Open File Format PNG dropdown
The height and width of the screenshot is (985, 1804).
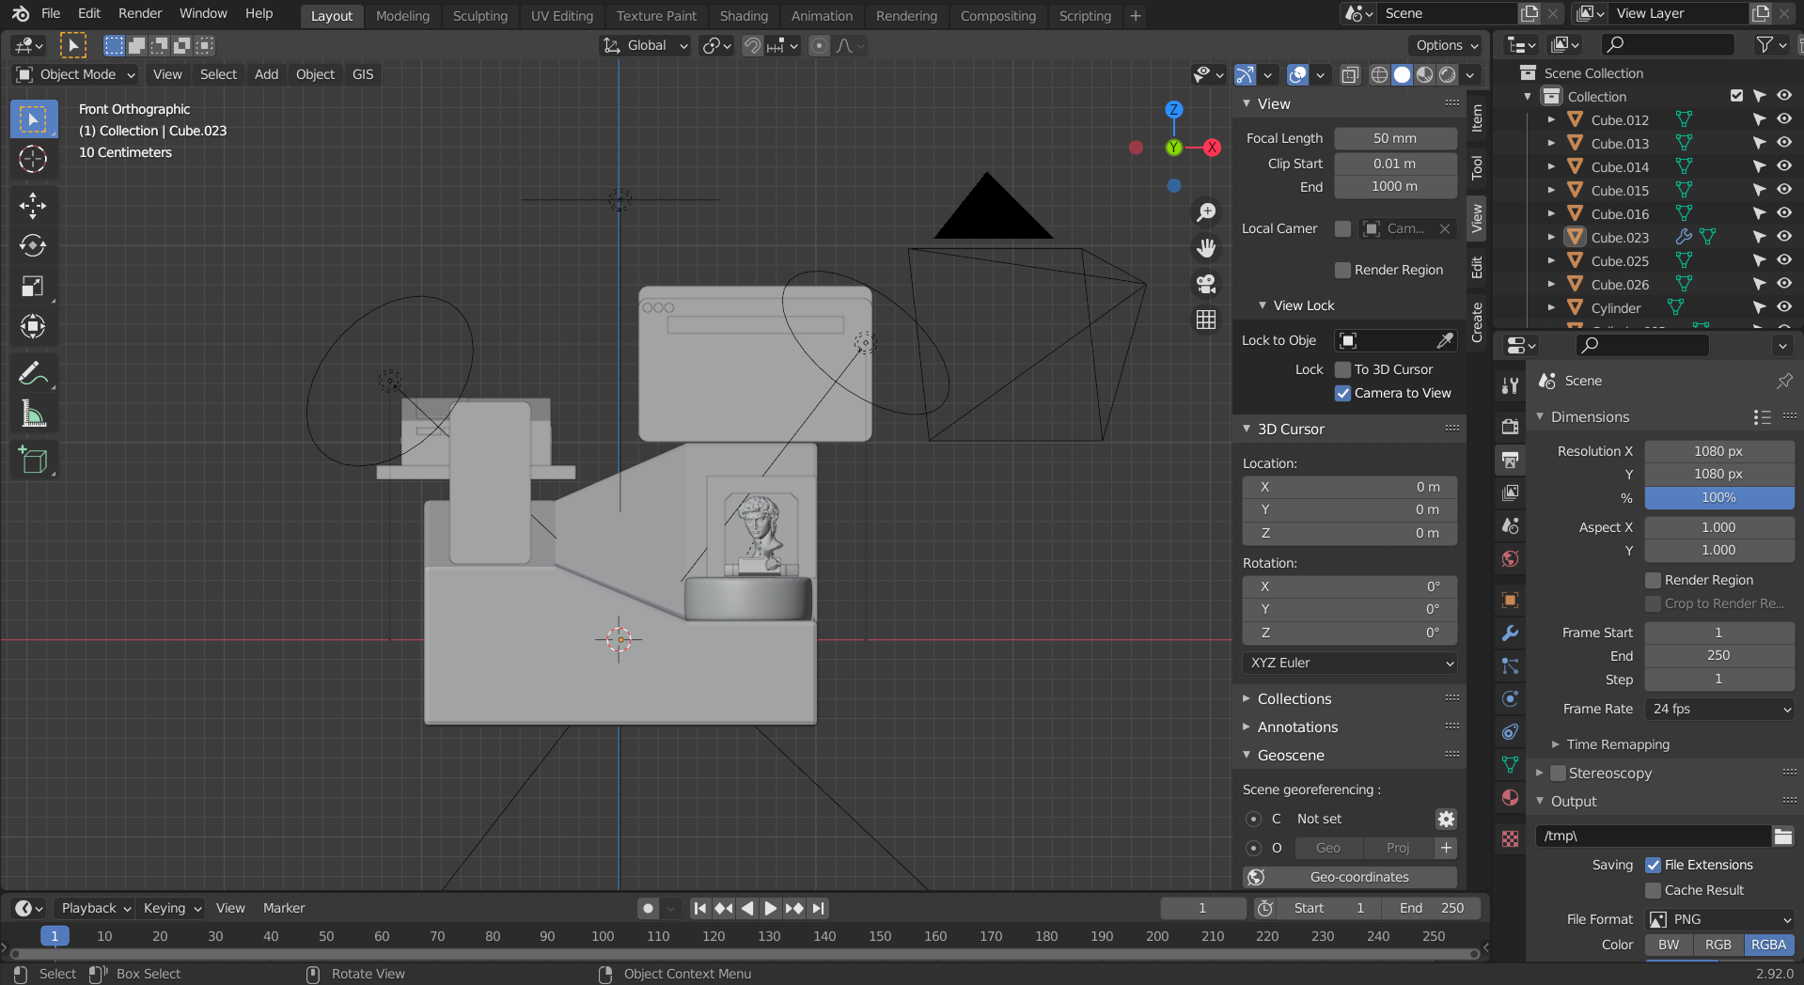[1719, 919]
